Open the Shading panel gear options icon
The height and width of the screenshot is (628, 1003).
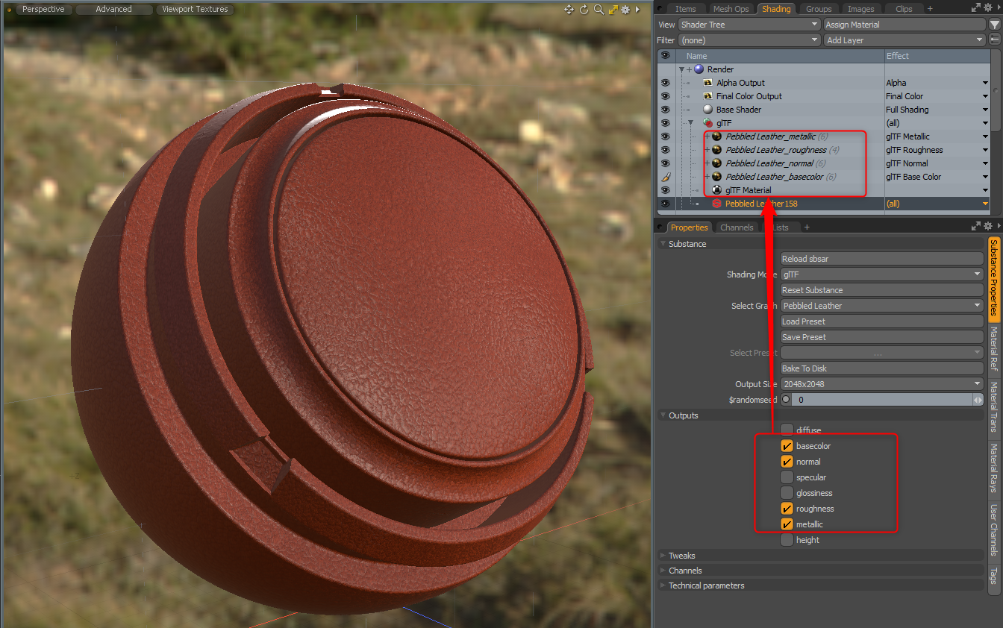pos(988,7)
